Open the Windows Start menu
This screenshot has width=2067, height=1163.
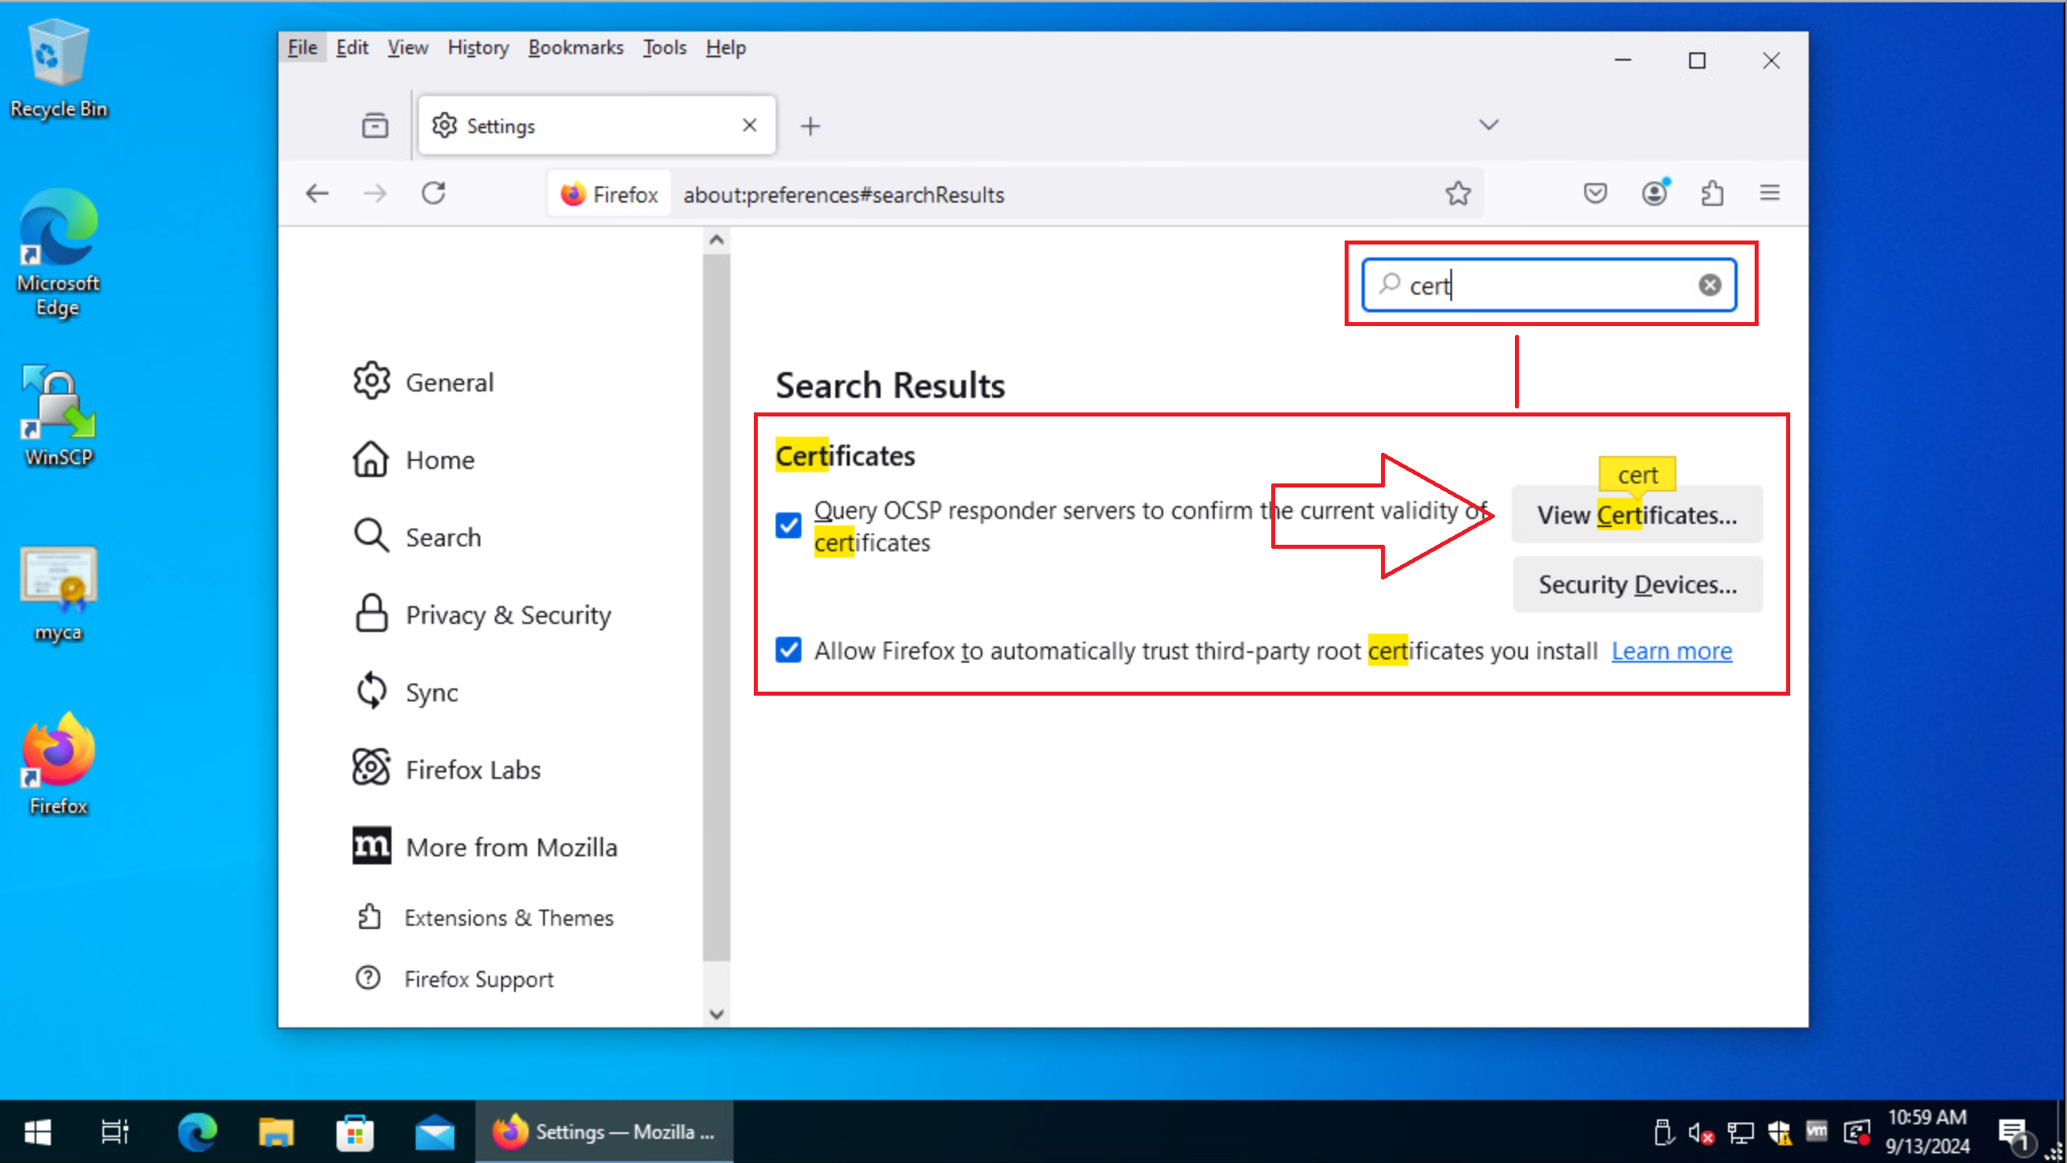[37, 1132]
